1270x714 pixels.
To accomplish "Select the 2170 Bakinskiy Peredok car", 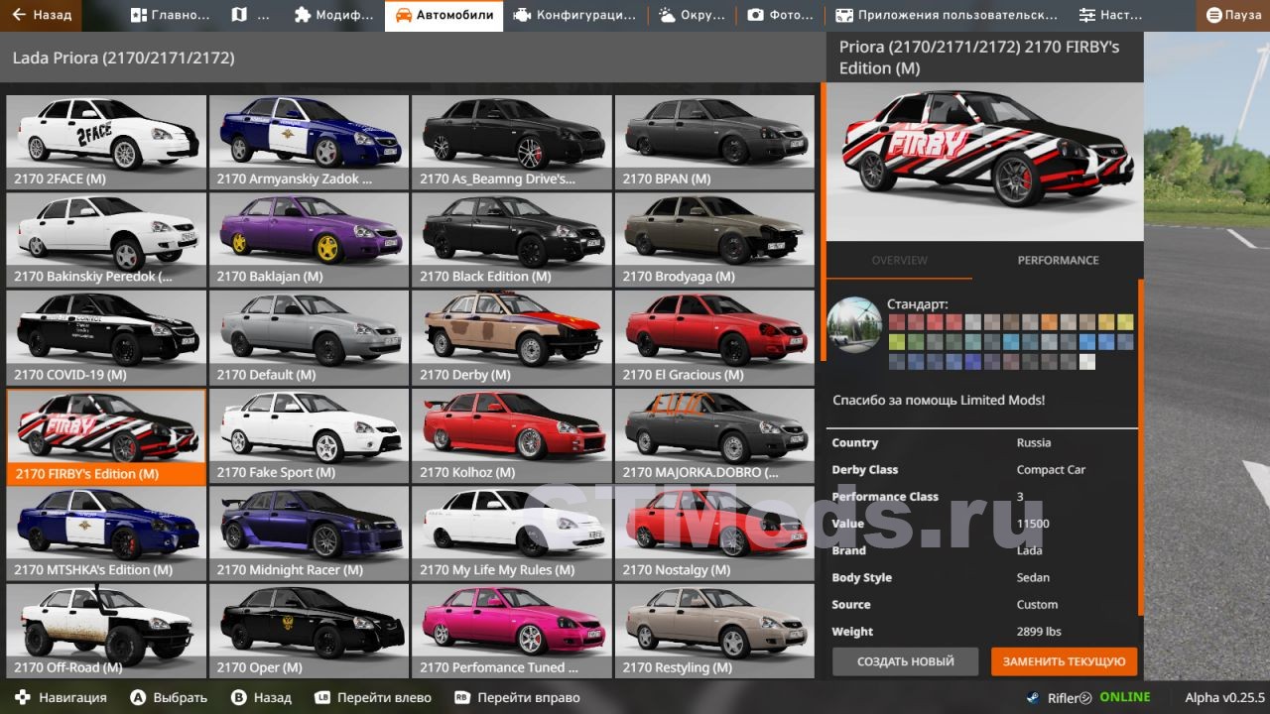I will click(x=106, y=239).
